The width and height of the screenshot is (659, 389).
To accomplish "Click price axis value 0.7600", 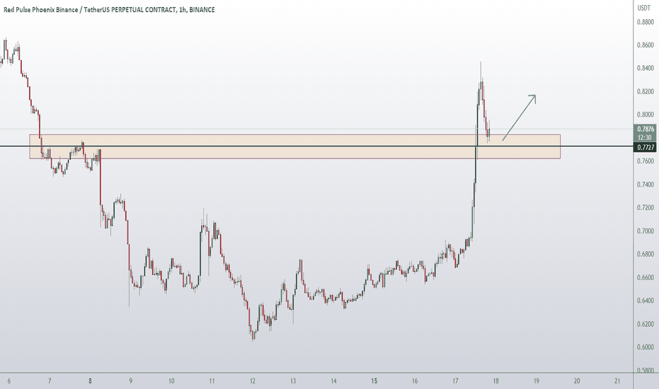I will click(x=645, y=161).
